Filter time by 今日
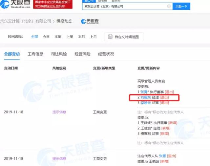Image resolution: width=210 pixels, height=166 pixels. [x=46, y=37]
